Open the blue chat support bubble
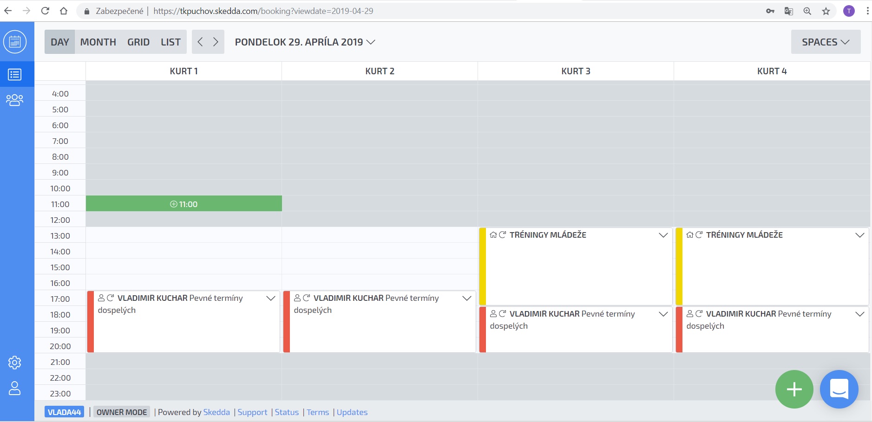Viewport: 872px width, 422px height. pyautogui.click(x=839, y=389)
